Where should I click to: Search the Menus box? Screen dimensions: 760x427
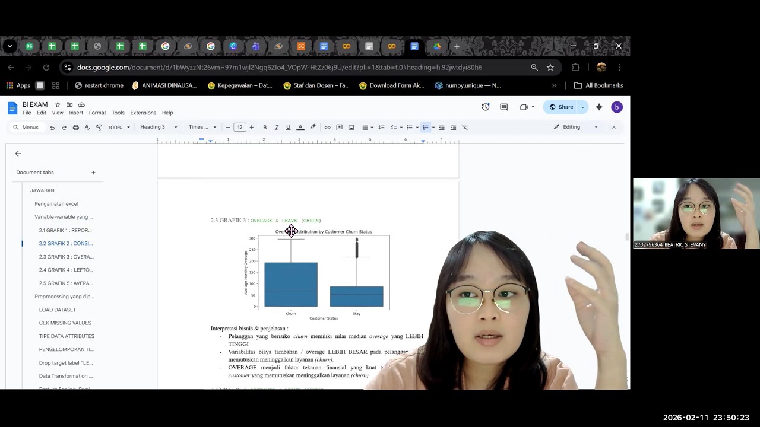(26, 128)
